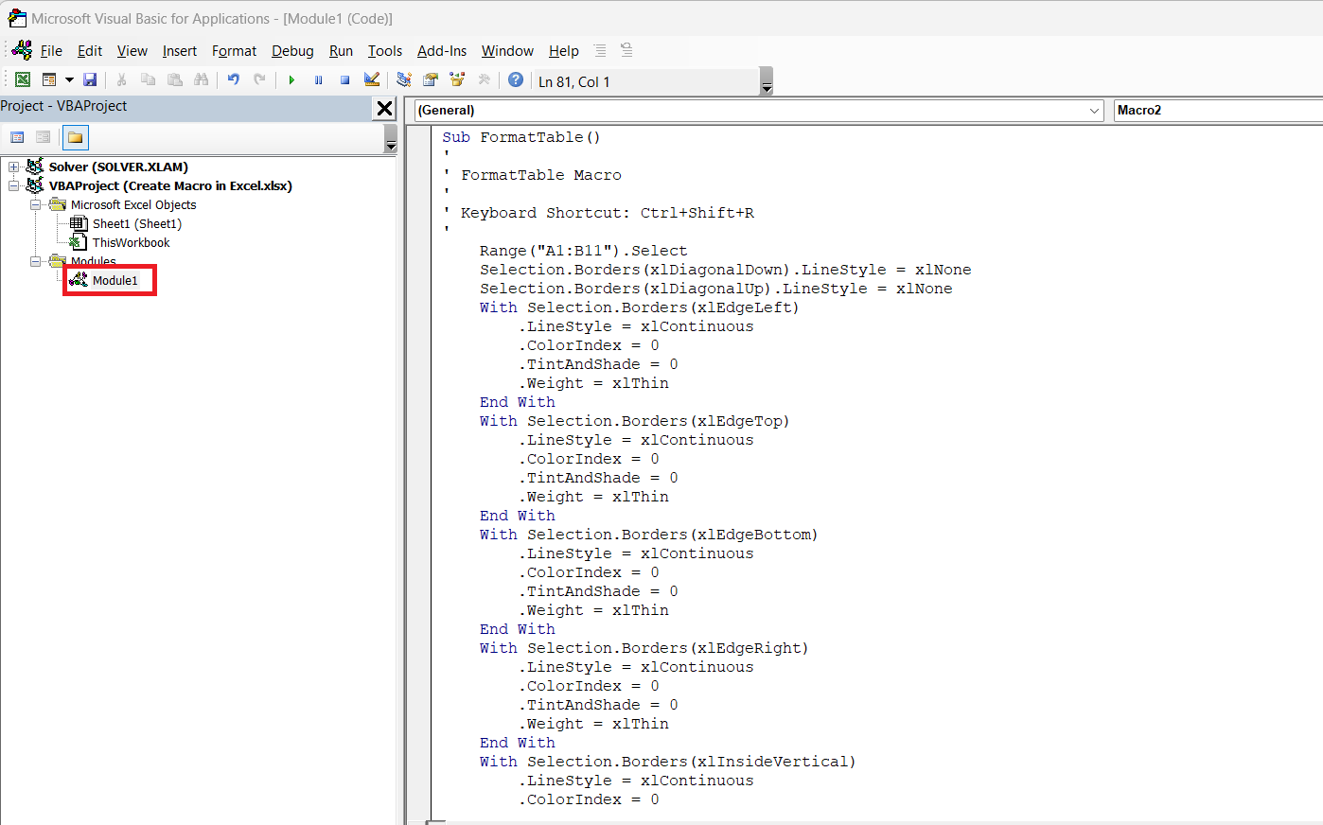Click the Copy icon in the toolbar
Image resolution: width=1323 pixels, height=825 pixels.
pyautogui.click(x=148, y=80)
